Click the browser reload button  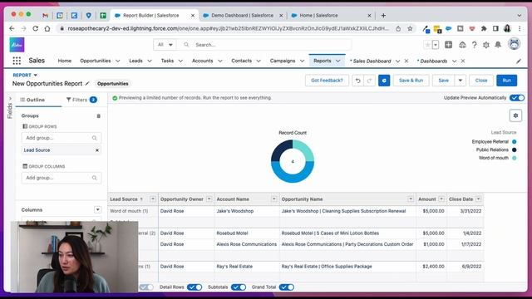35,28
